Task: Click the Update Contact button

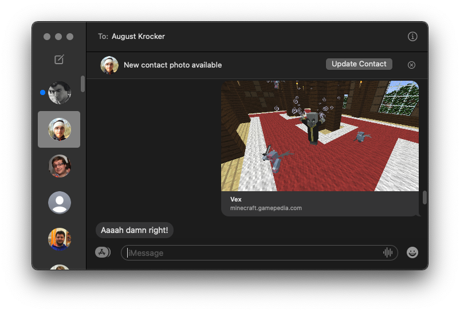Action: click(x=359, y=64)
